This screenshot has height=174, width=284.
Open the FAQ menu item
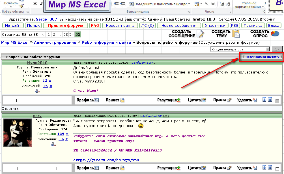(95, 25)
